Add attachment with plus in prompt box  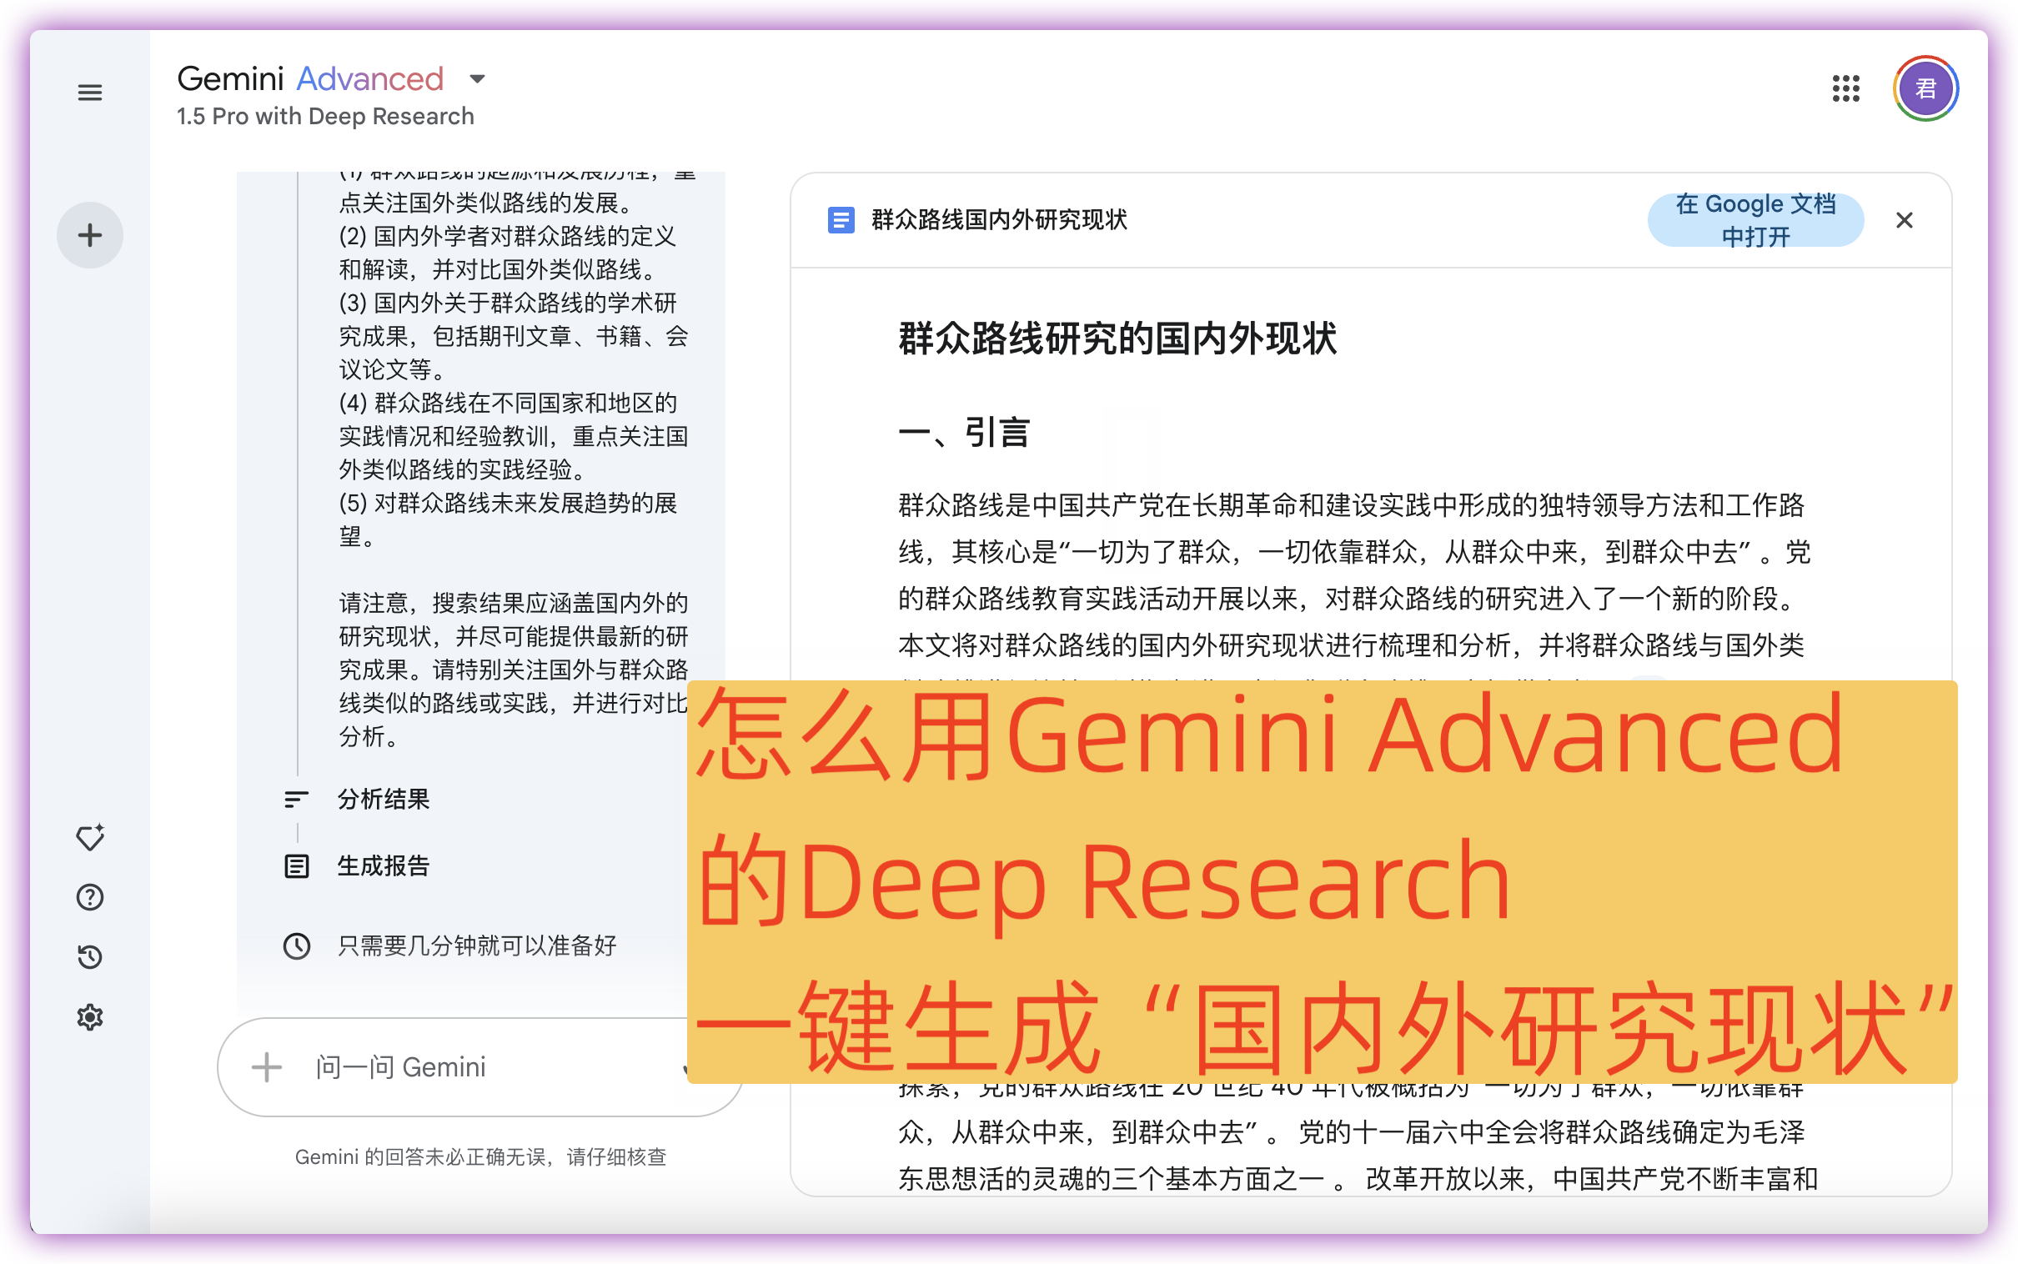pos(267,1066)
